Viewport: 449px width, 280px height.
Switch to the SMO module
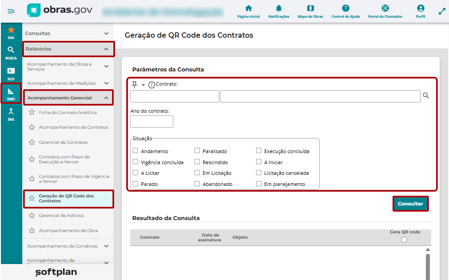pyautogui.click(x=11, y=94)
